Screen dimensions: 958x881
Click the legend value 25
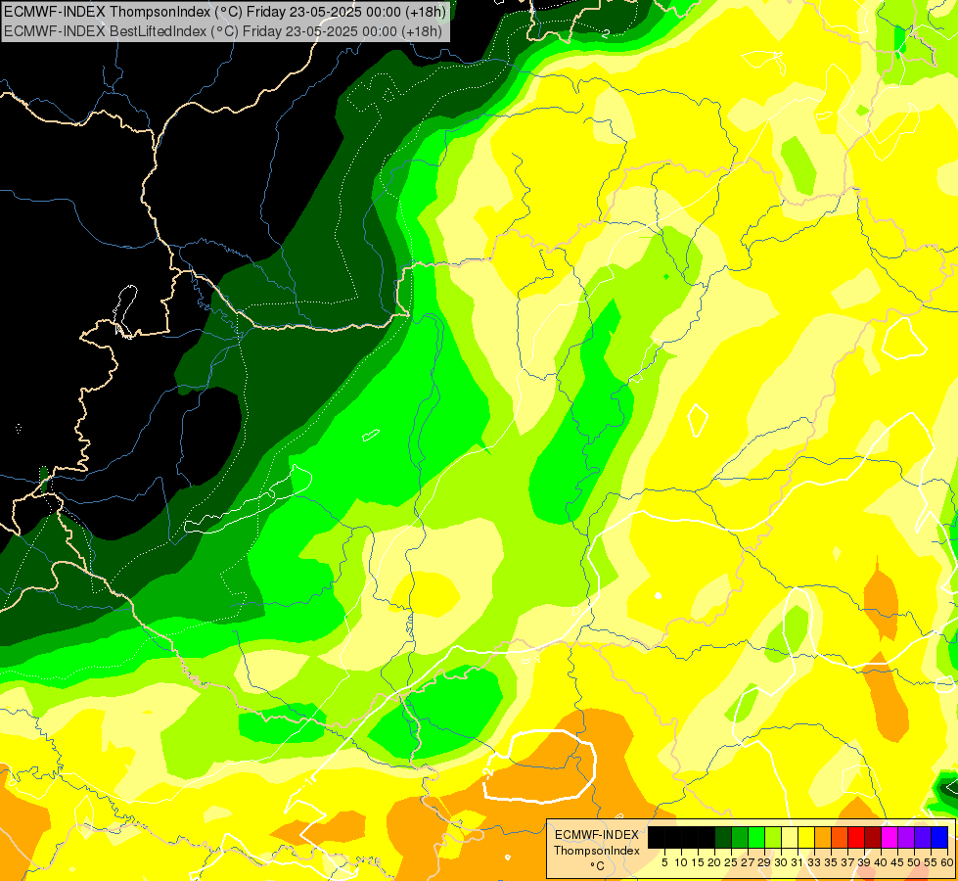tap(731, 862)
